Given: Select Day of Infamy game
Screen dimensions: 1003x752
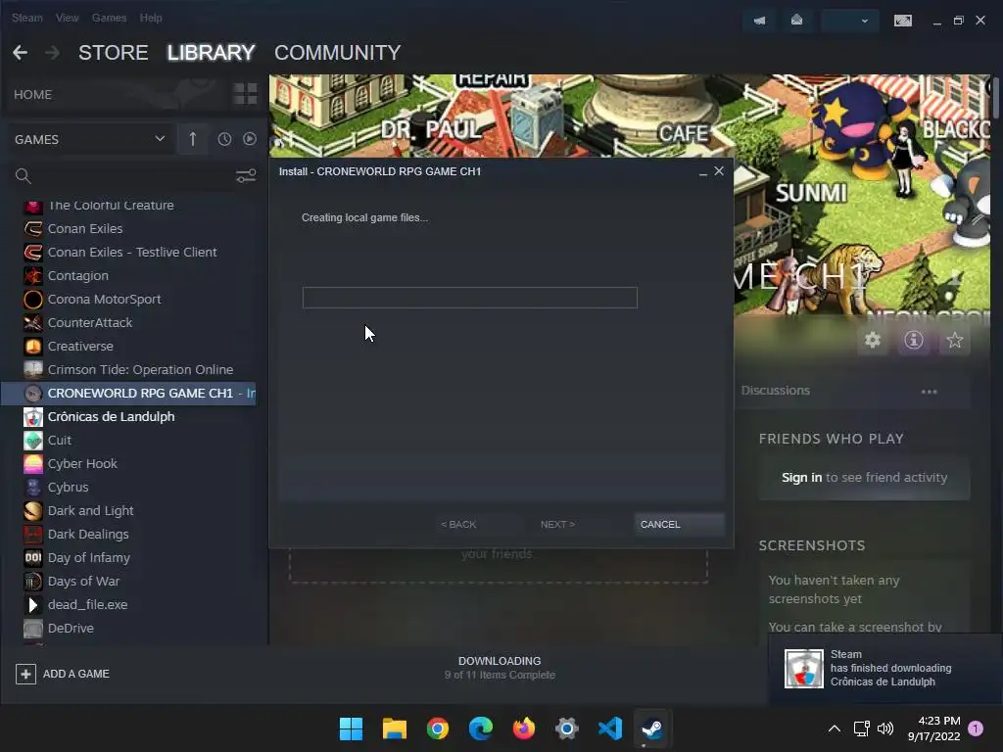Looking at the screenshot, I should tap(88, 557).
